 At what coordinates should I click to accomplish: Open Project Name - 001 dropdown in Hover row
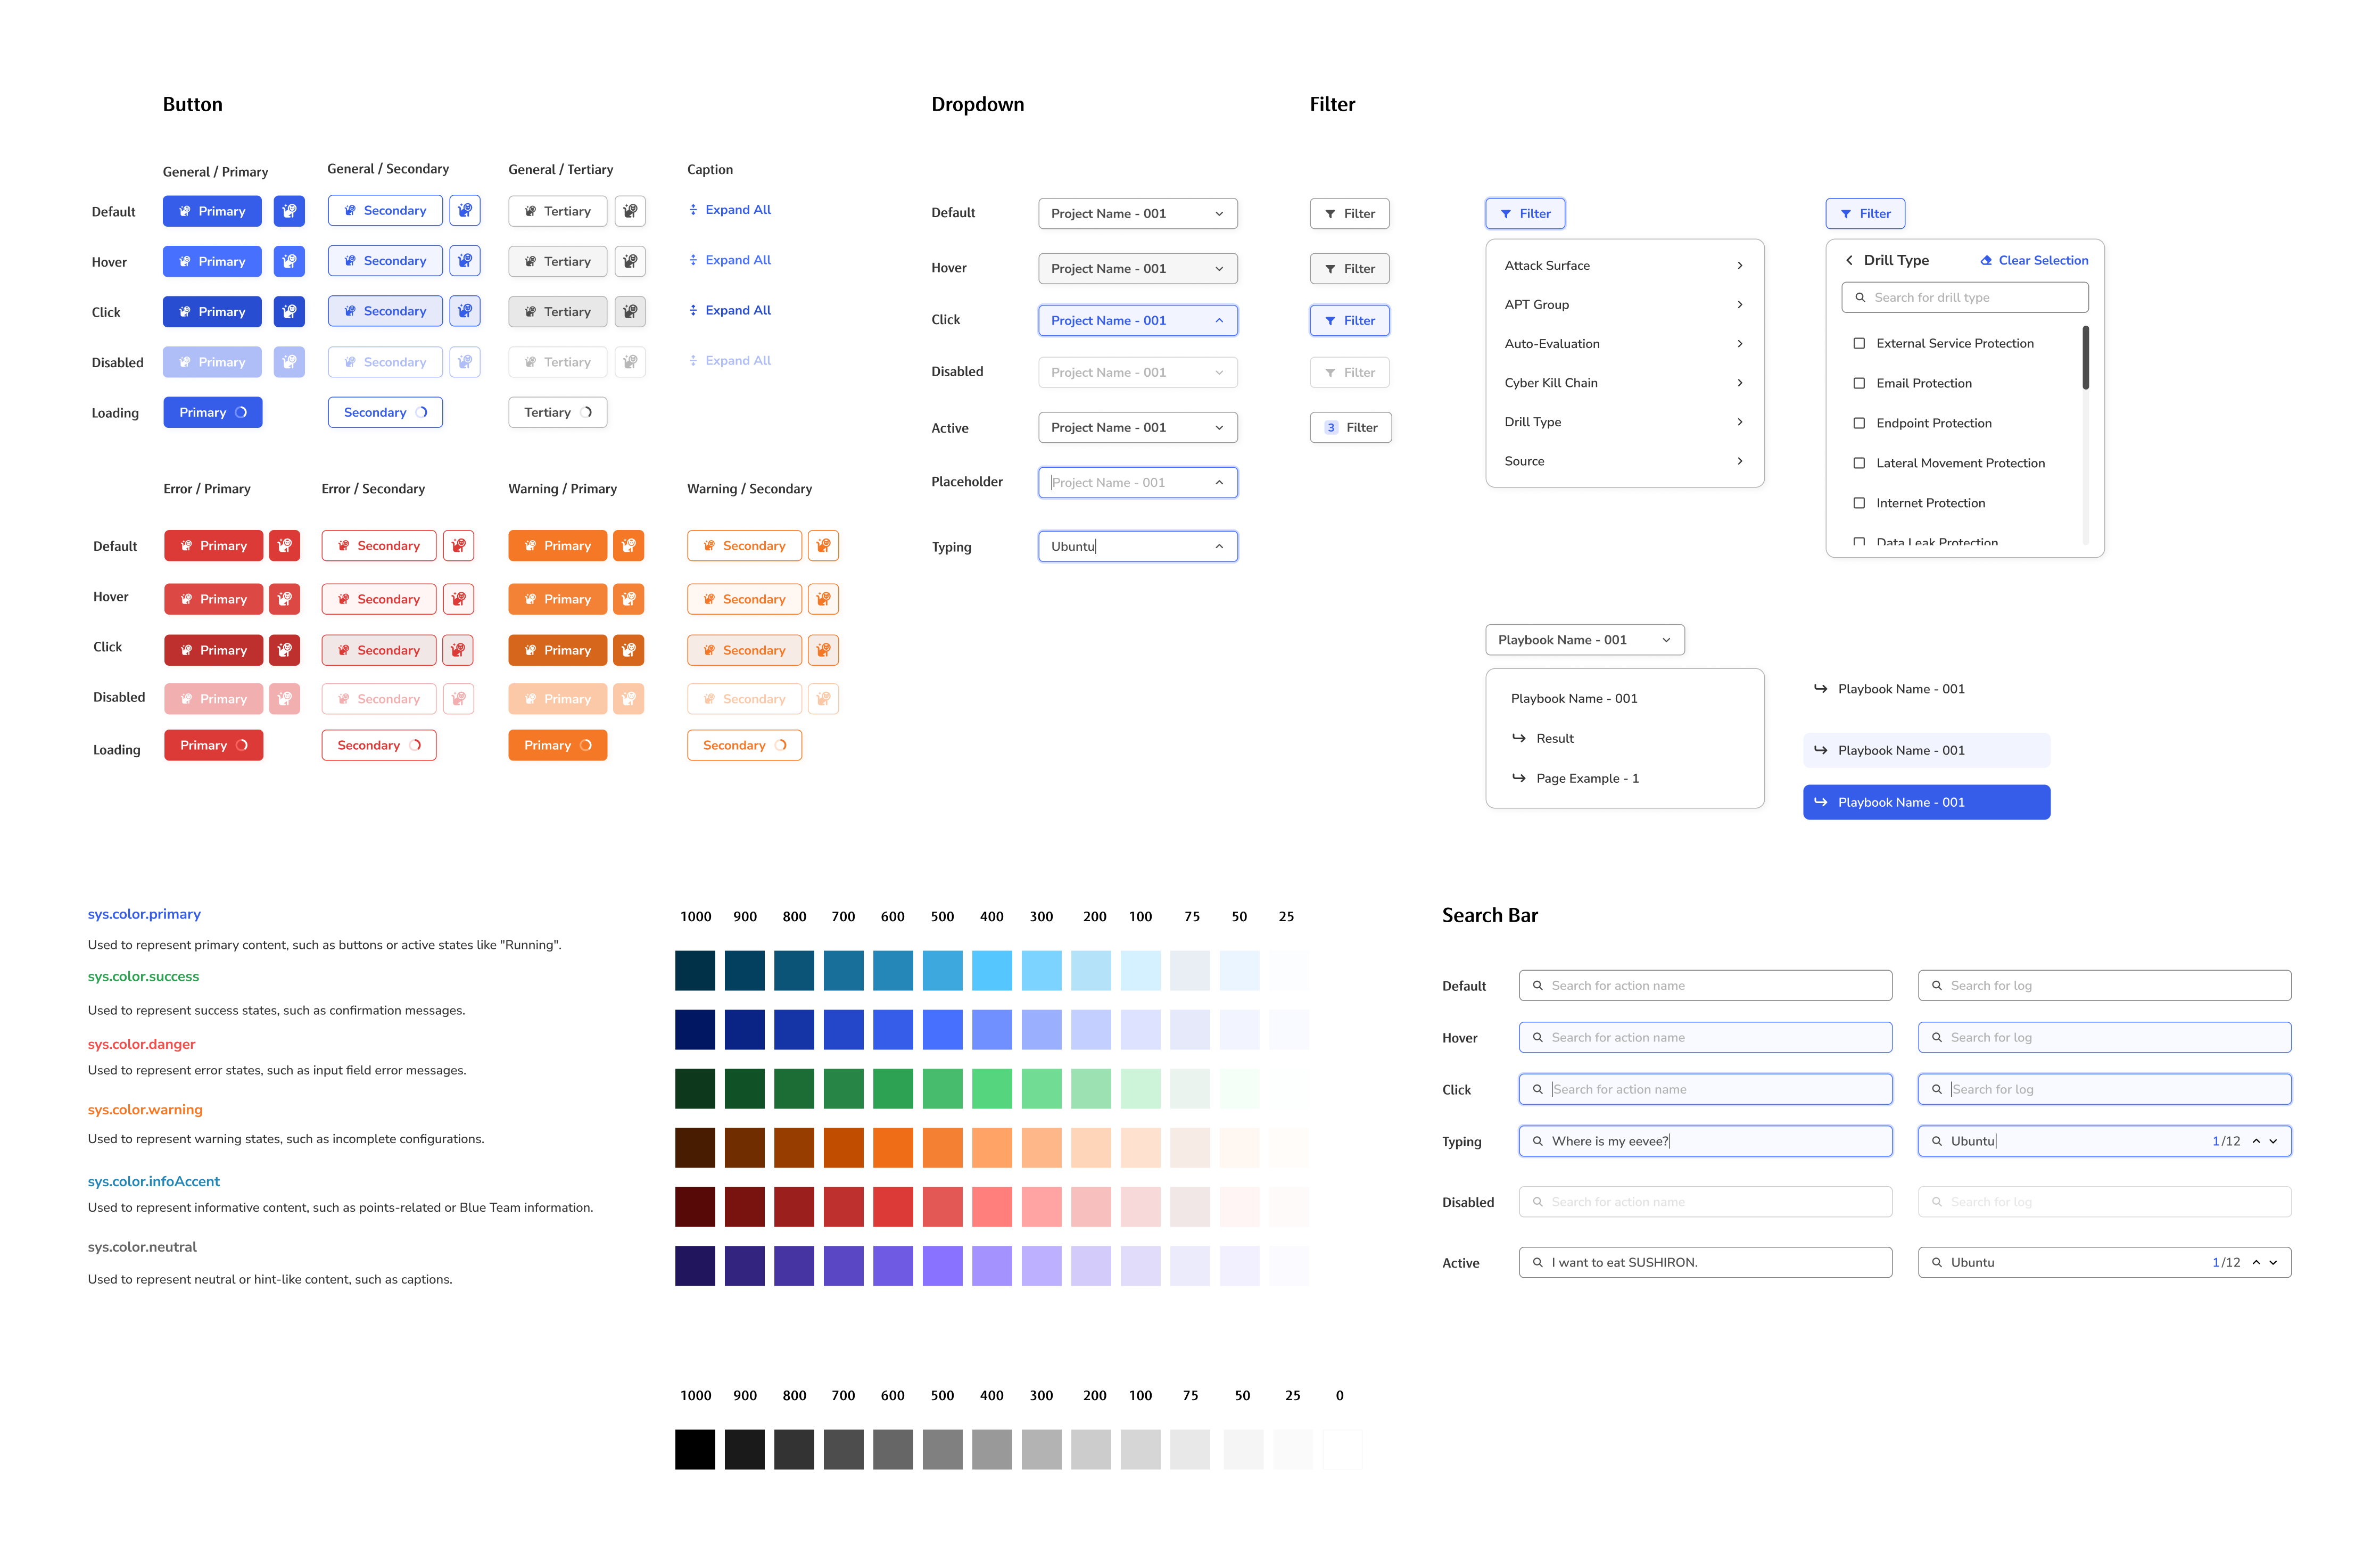click(x=1138, y=268)
